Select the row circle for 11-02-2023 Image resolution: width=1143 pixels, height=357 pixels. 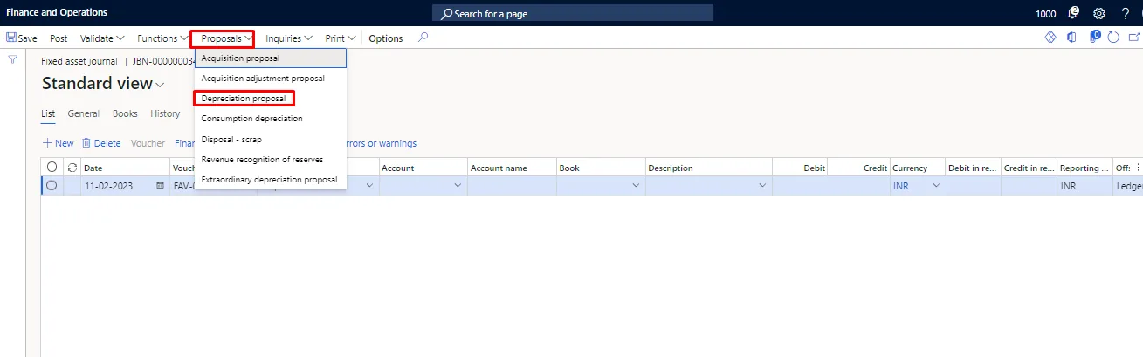coord(52,186)
